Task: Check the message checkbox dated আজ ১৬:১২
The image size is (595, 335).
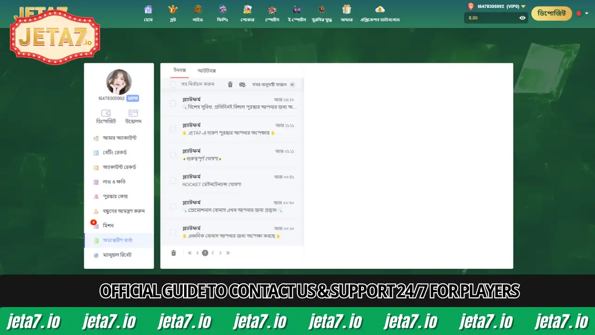Action: (173, 103)
